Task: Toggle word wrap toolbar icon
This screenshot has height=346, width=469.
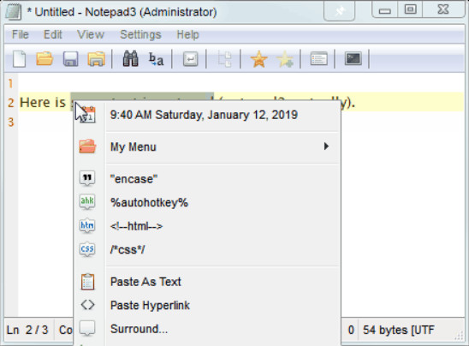Action: click(191, 59)
